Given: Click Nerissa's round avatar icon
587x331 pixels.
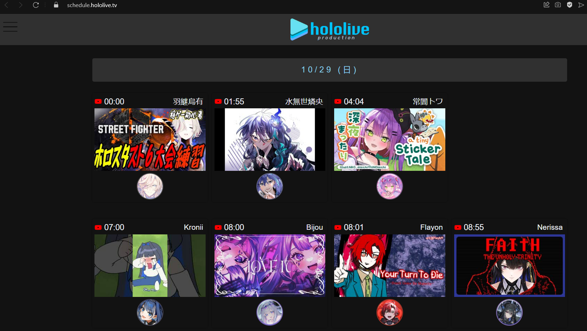Looking at the screenshot, I should pos(509,312).
